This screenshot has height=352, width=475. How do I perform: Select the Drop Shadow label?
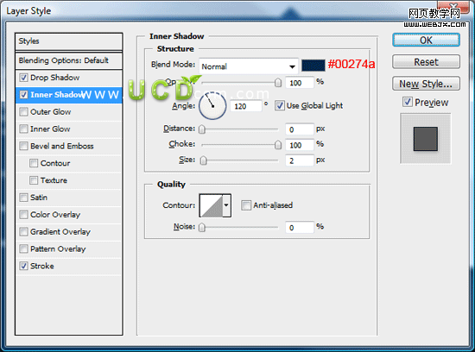point(54,78)
